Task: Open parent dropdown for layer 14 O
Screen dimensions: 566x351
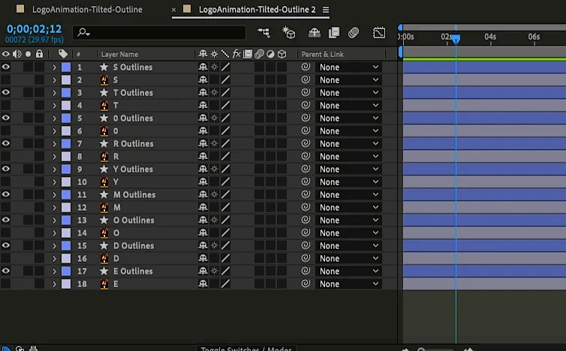Action: coord(348,232)
